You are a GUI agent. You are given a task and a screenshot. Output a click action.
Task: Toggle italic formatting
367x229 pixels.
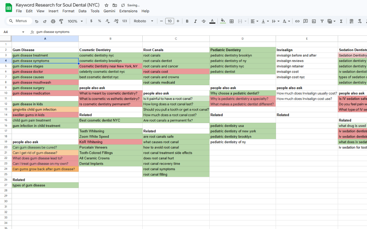tap(195, 21)
